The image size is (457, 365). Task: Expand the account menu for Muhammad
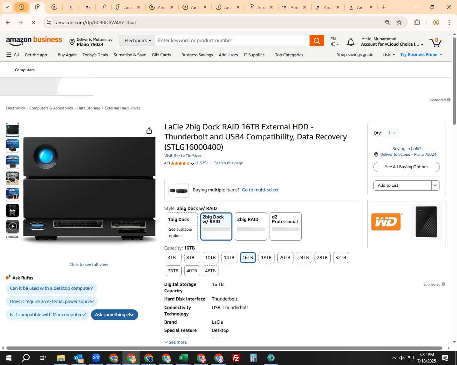(x=392, y=41)
